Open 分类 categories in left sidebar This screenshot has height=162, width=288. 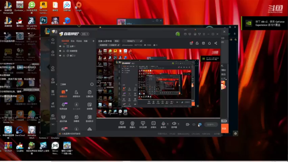pos(53,93)
